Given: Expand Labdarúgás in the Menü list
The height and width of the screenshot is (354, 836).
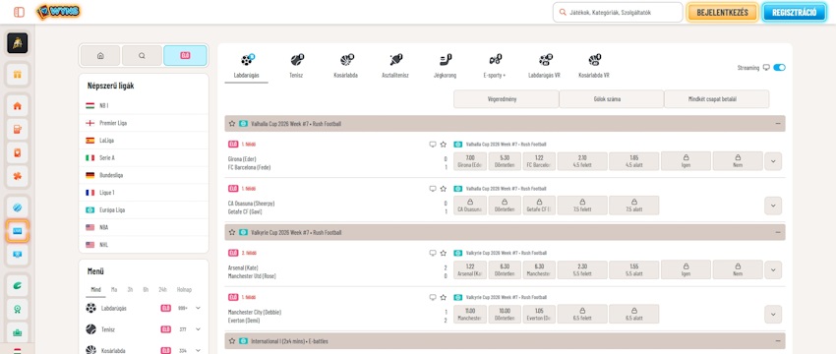Looking at the screenshot, I should (x=198, y=308).
